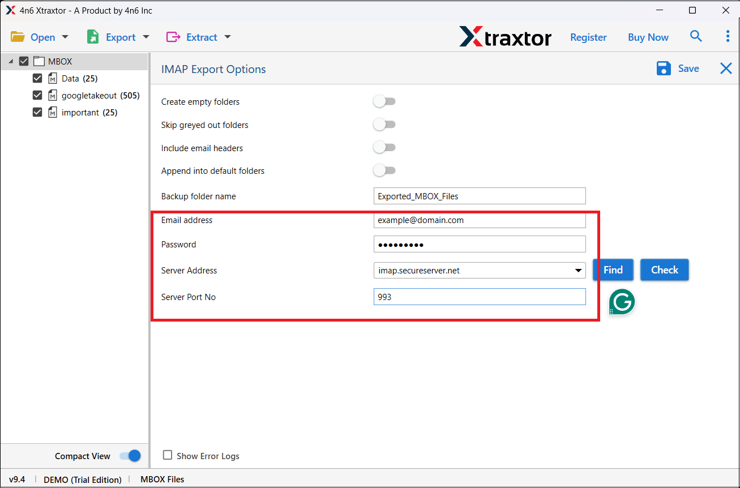This screenshot has width=740, height=488.
Task: Collapse the MBOX tree node arrow
Action: pos(11,61)
